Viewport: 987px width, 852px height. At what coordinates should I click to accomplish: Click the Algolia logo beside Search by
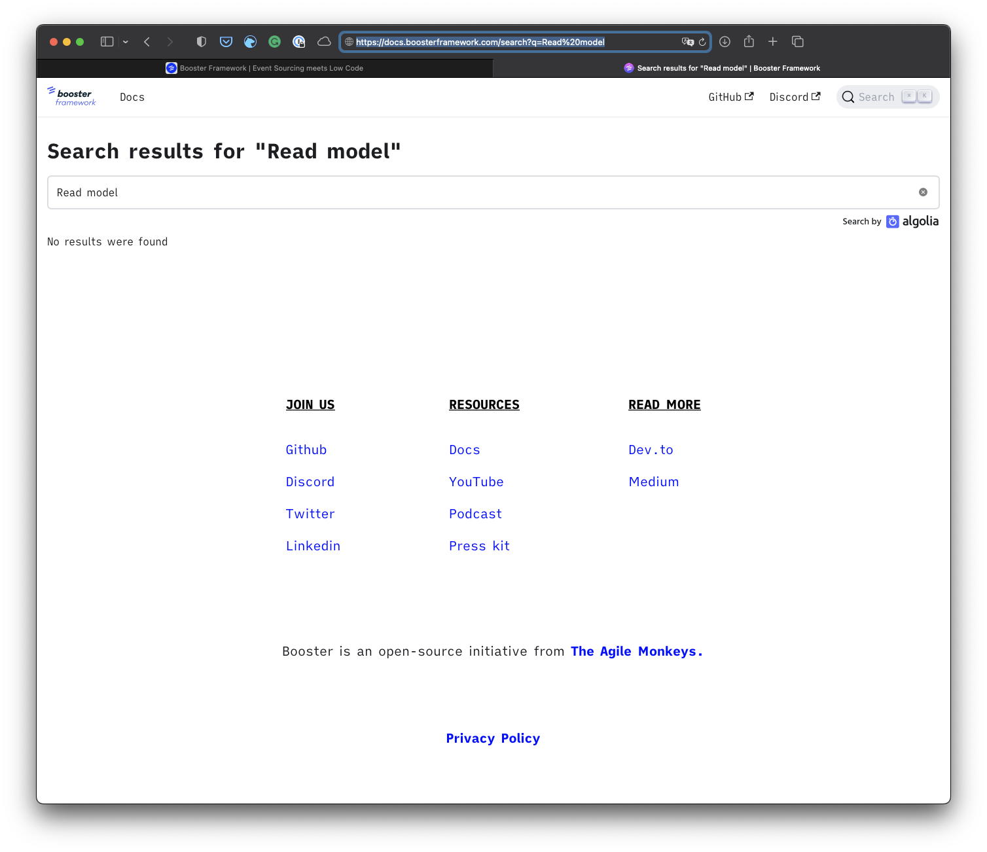[912, 221]
